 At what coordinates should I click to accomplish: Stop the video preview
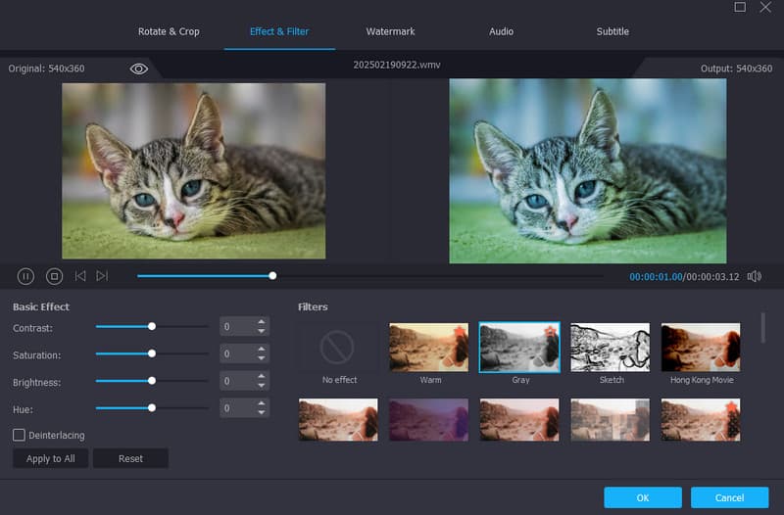point(54,276)
